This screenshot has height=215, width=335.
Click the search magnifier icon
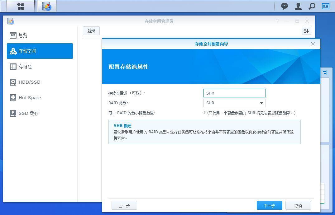click(312, 6)
